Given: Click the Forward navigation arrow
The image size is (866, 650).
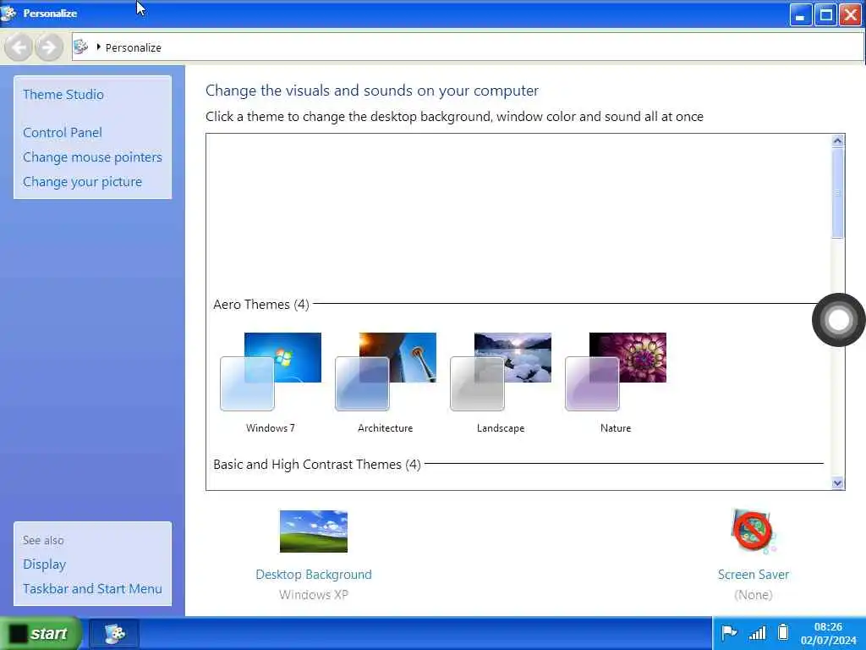Looking at the screenshot, I should 48,47.
